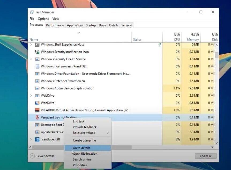Select Go to details menu entry
The image size is (231, 170).
[88, 148]
